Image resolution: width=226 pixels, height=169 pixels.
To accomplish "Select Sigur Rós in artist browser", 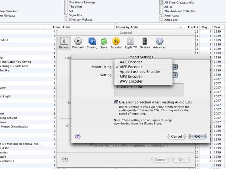I will point(75,15).
